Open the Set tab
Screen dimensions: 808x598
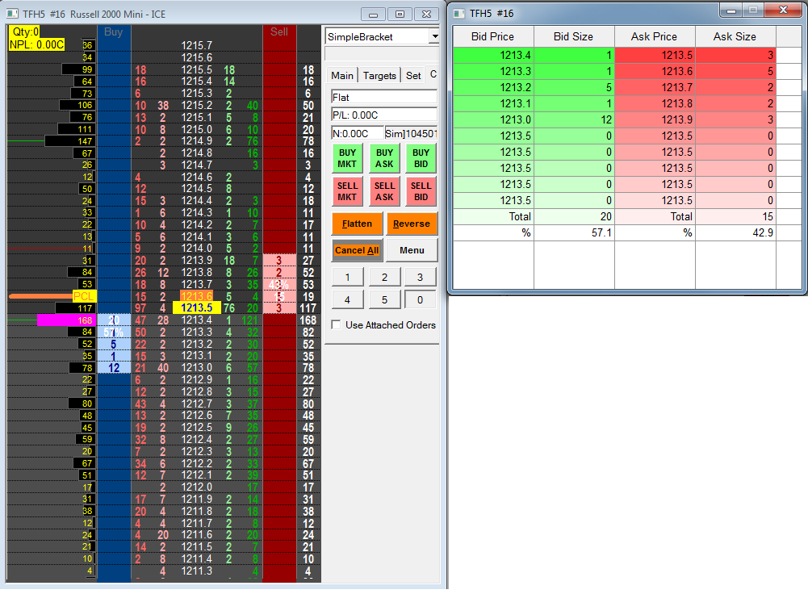(x=413, y=76)
